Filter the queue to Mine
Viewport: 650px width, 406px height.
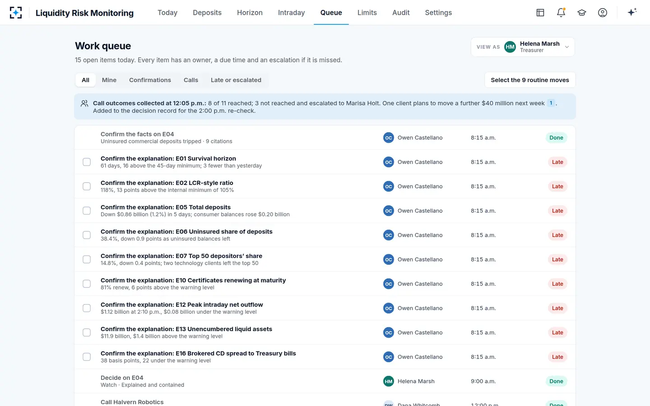pyautogui.click(x=109, y=80)
